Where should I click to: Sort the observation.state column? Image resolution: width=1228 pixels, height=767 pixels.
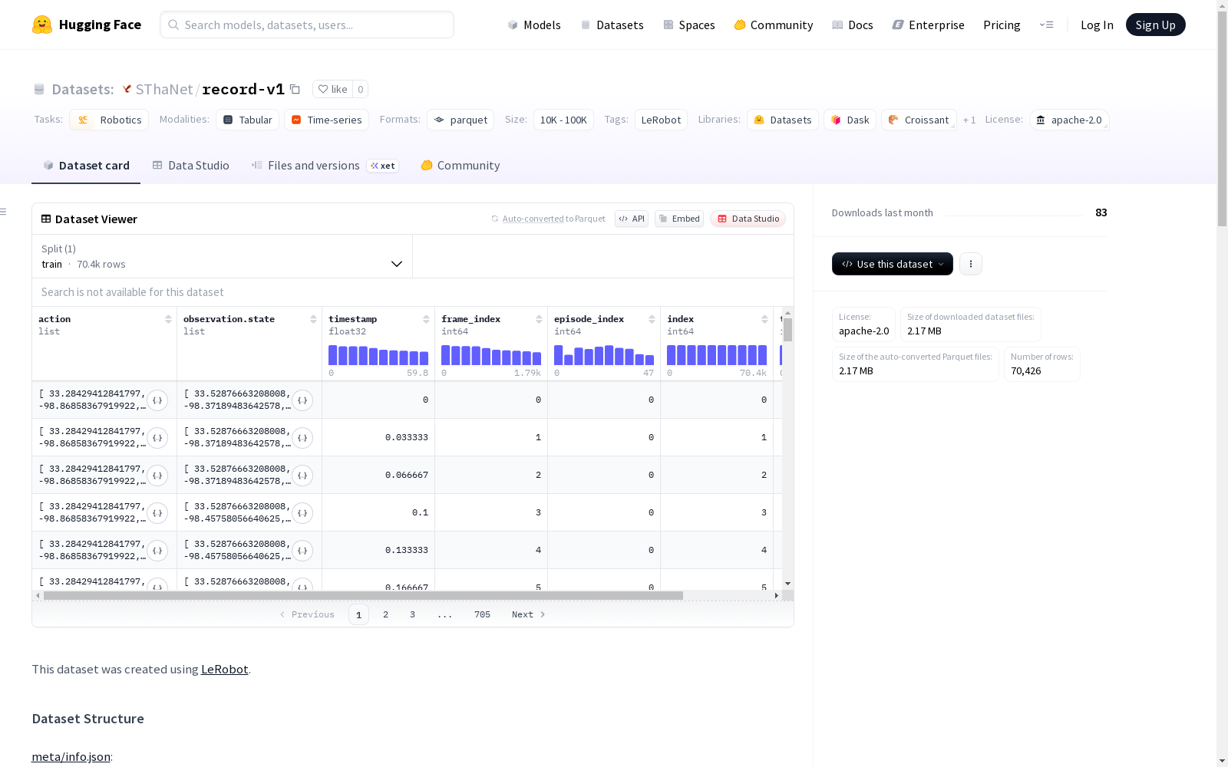(313, 319)
